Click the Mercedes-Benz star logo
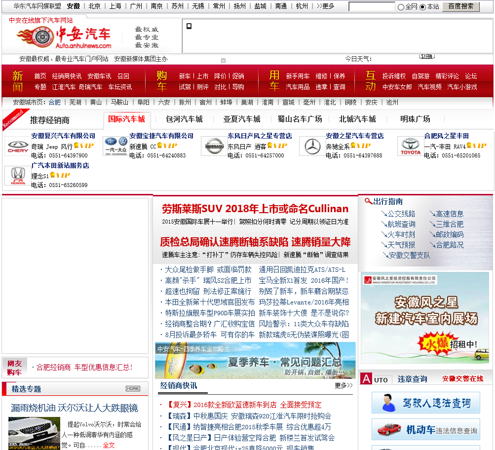This screenshot has width=495, height=450. click(x=312, y=147)
